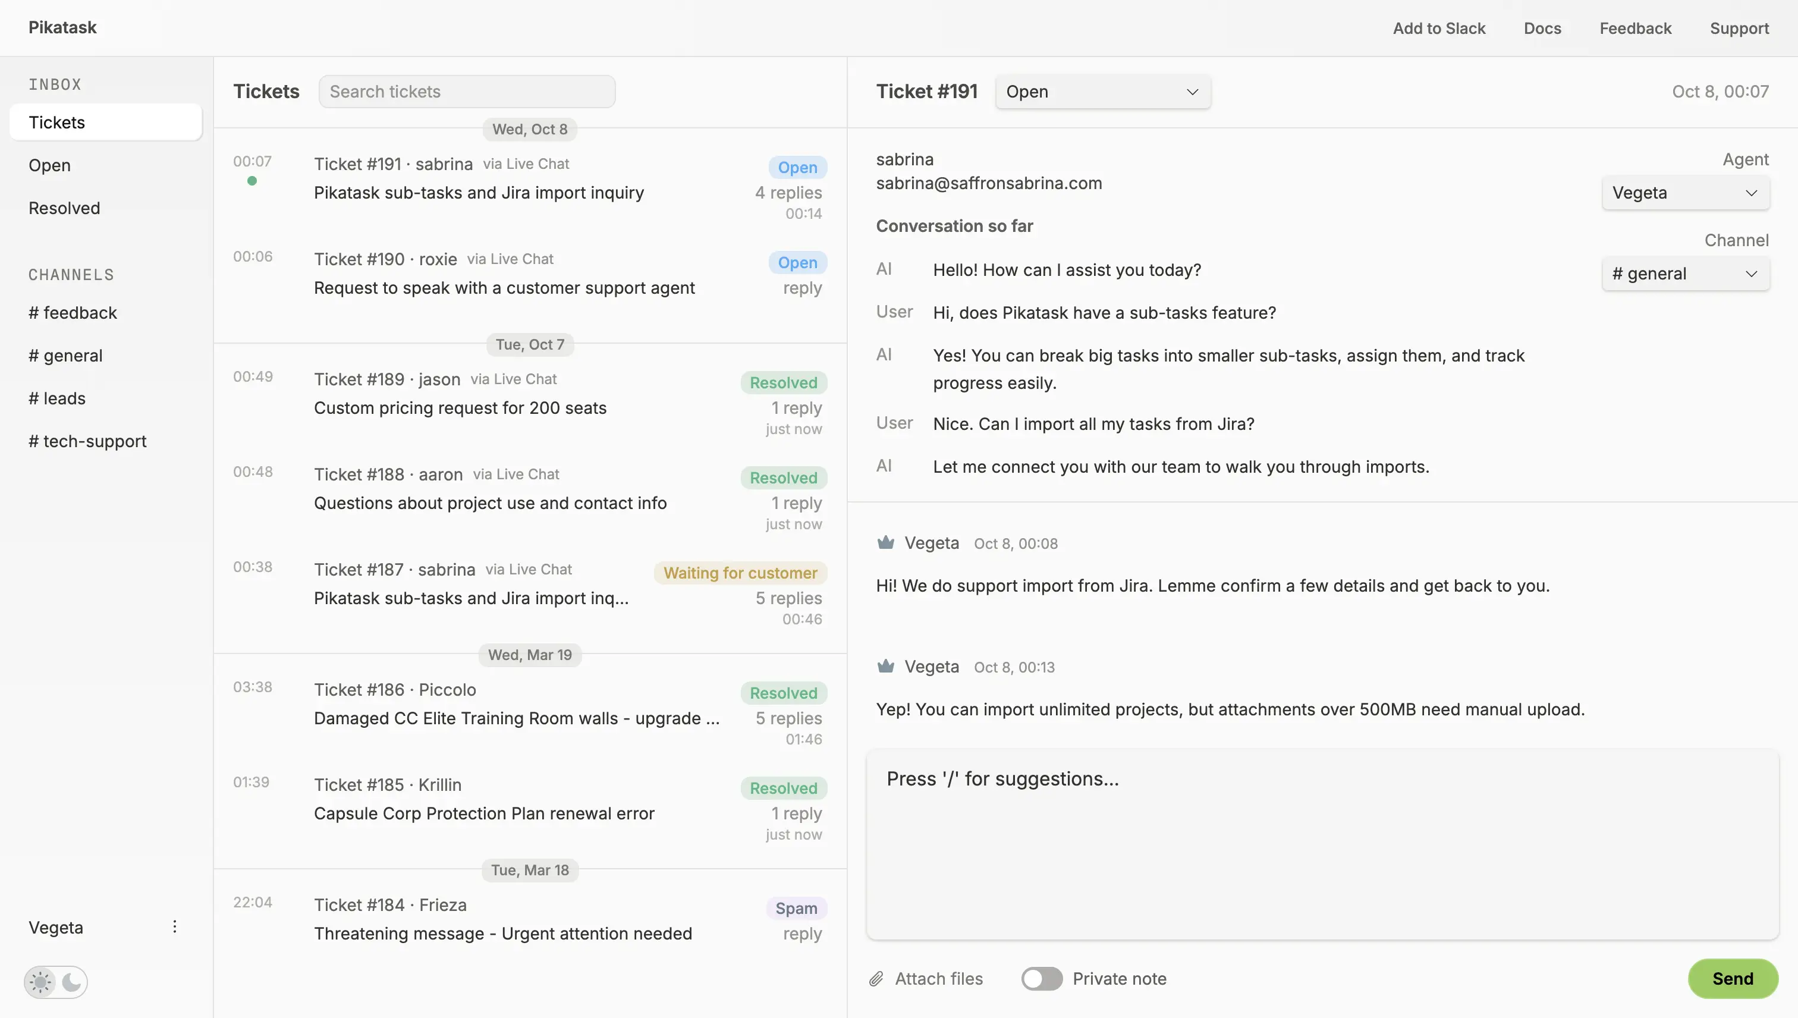Image resolution: width=1798 pixels, height=1018 pixels.
Task: Open Add to Slack
Action: click(1439, 28)
